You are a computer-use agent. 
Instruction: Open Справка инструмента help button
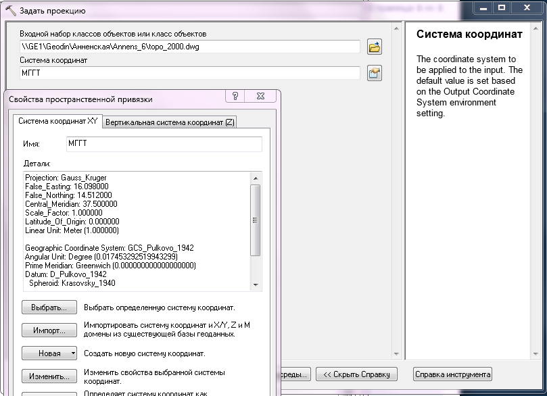click(452, 374)
